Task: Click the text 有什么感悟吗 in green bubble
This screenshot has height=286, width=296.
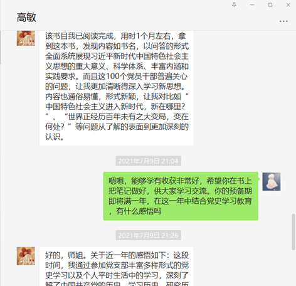Action: pyautogui.click(x=139, y=211)
